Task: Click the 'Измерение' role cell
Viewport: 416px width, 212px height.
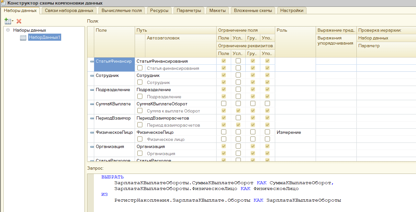Action: point(289,132)
